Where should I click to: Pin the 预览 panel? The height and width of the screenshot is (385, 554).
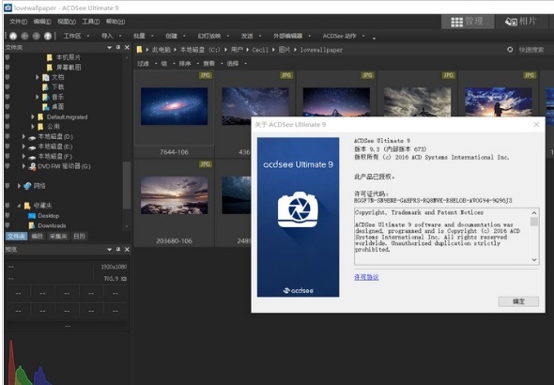tap(118, 250)
